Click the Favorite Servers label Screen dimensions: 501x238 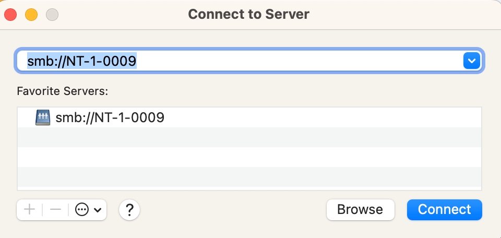[x=62, y=91]
